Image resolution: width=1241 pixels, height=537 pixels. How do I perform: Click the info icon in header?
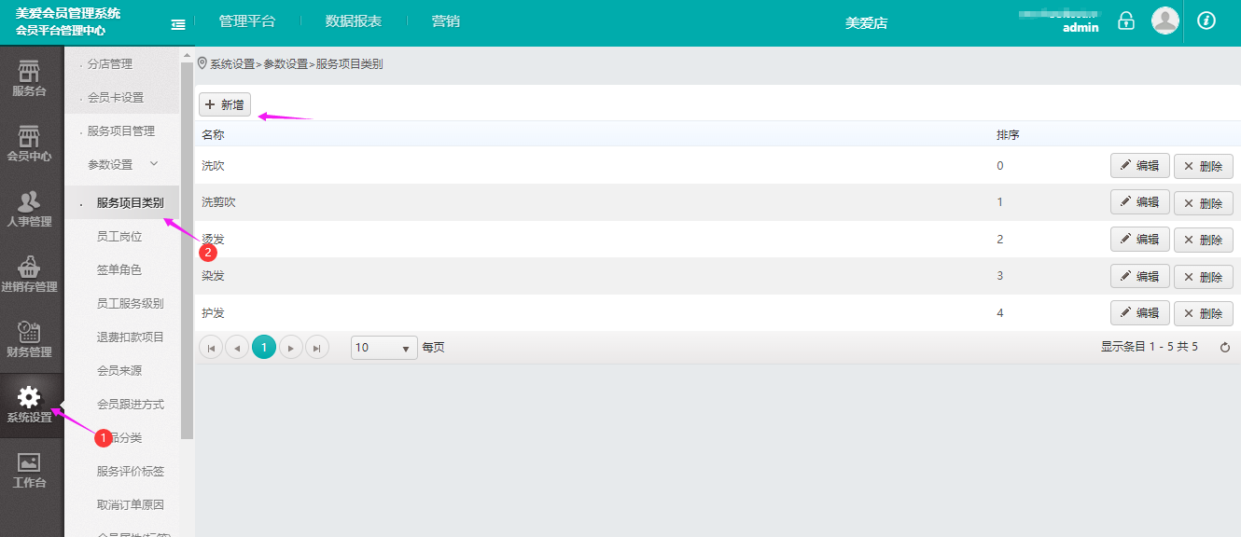[x=1206, y=21]
